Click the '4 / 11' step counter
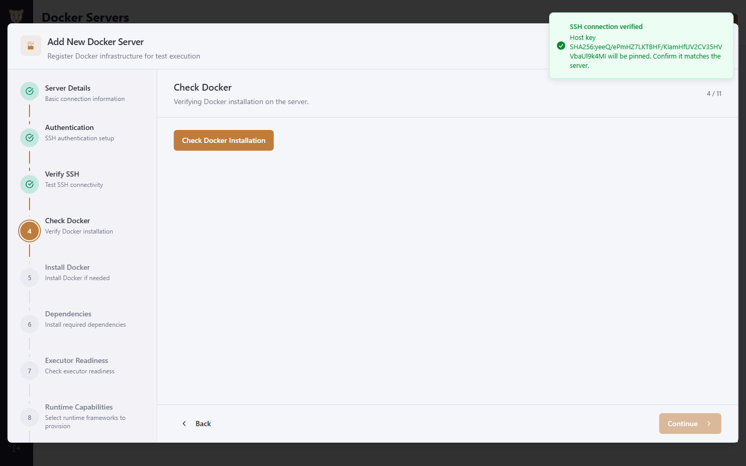 click(x=714, y=94)
